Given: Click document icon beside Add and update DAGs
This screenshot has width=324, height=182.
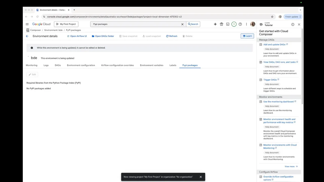Looking at the screenshot, I should (x=261, y=44).
